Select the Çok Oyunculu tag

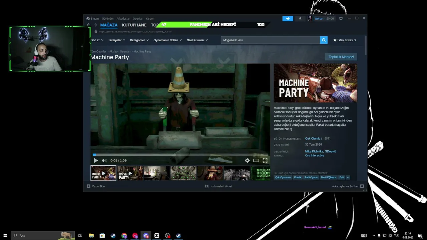(x=283, y=177)
